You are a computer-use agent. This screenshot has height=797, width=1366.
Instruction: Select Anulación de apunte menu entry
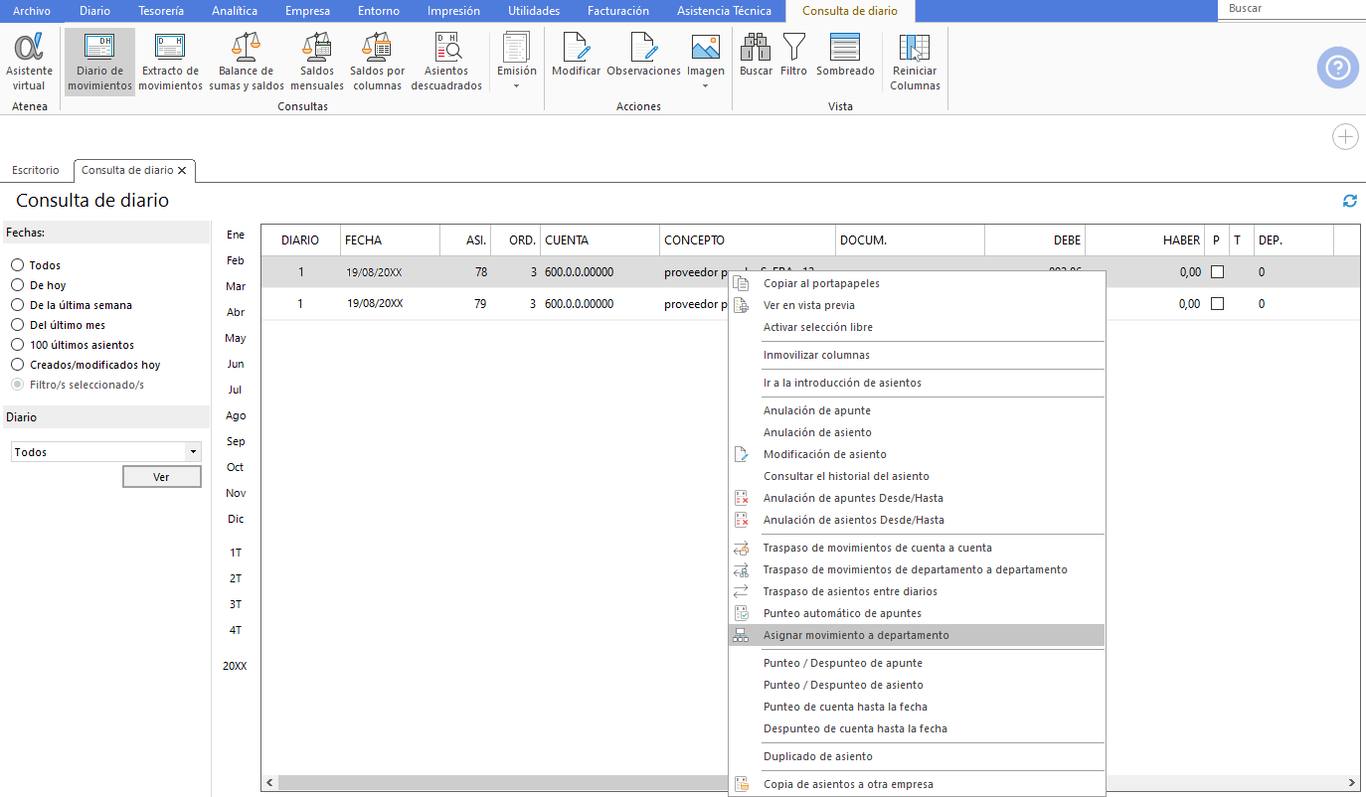pos(916,410)
